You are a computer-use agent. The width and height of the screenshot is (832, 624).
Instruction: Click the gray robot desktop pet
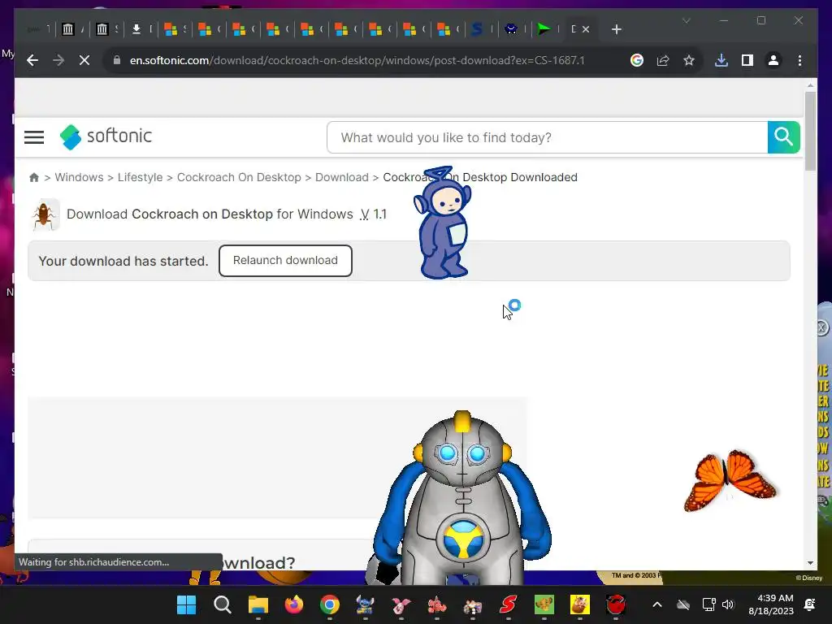462,498
